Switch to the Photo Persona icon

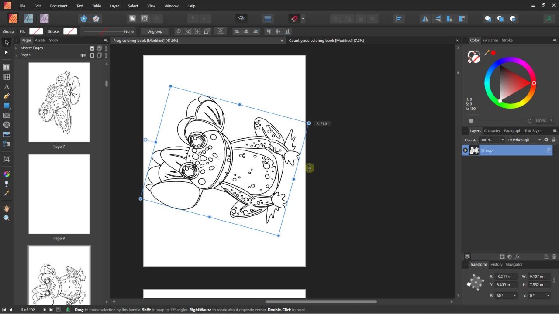[x=45, y=18]
